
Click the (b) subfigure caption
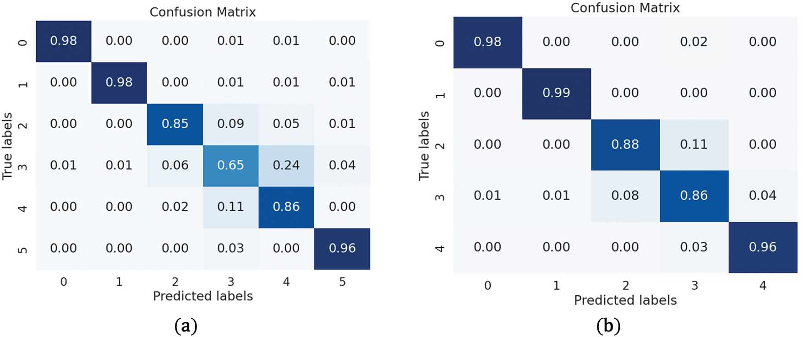[x=608, y=326]
